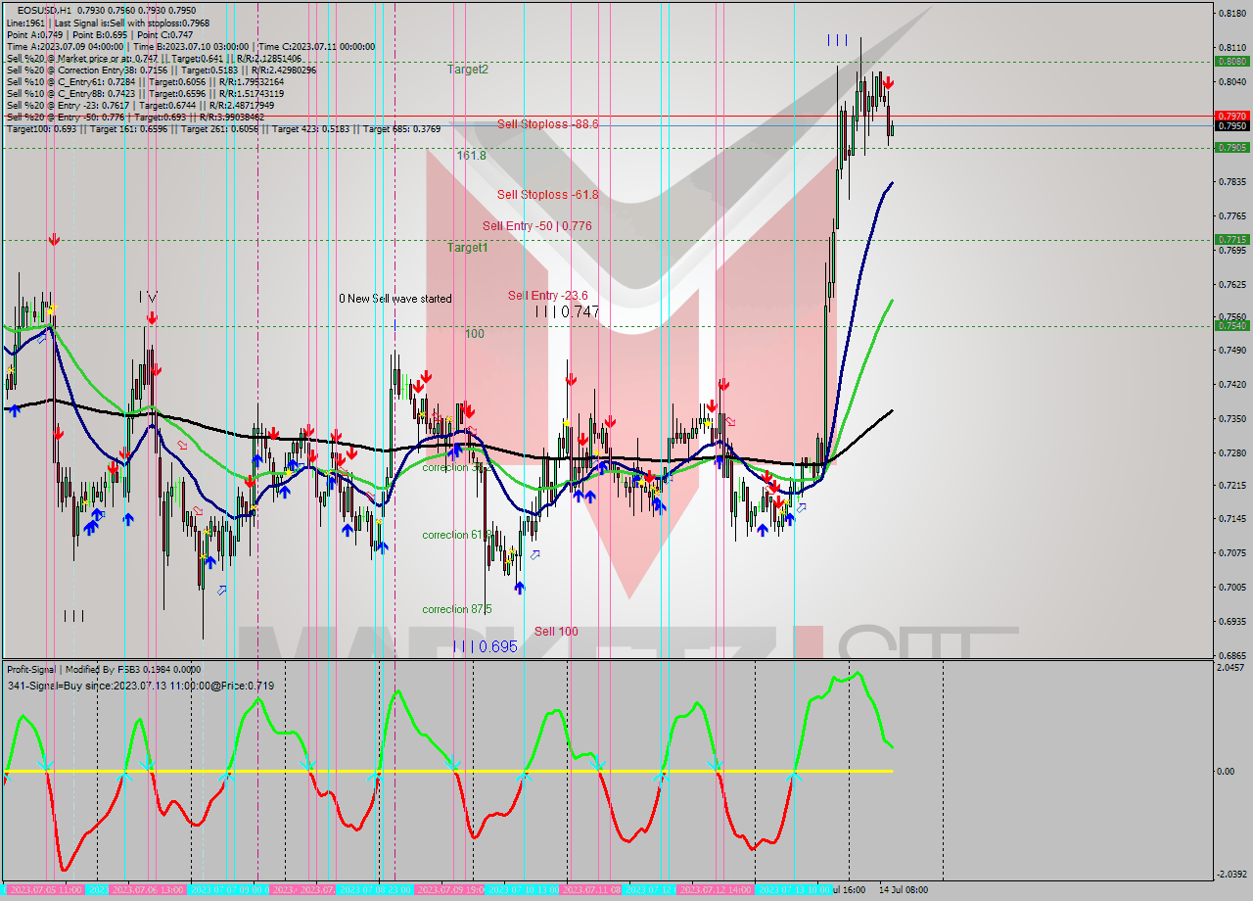
Task: Click the 0.7420 price axis value
Action: pos(1231,385)
